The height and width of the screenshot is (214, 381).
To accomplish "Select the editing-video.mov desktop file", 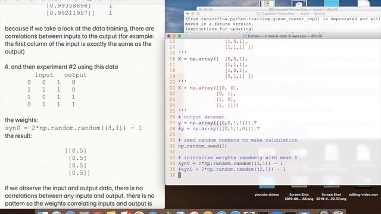I will [364, 187].
